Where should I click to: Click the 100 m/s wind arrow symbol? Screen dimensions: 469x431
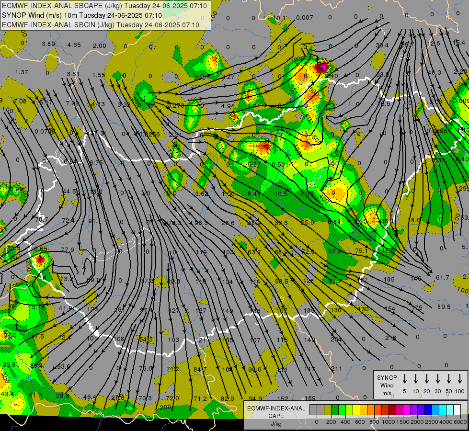[460, 379]
